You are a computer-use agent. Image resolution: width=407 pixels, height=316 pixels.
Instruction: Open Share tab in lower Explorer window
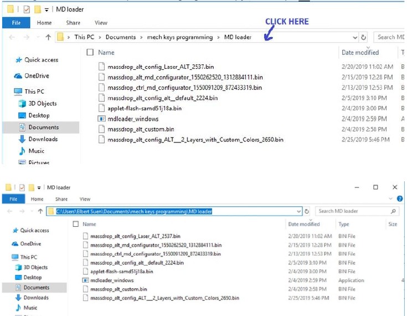(61, 199)
